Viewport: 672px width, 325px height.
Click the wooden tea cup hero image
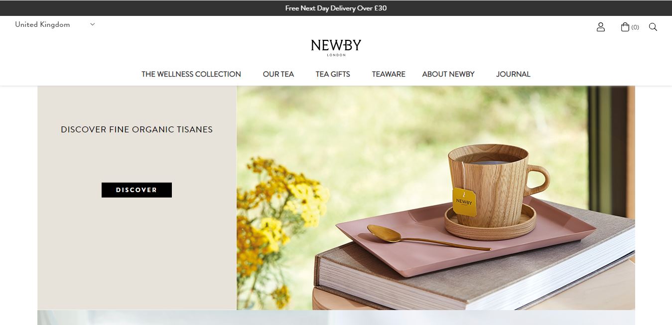[436, 198]
